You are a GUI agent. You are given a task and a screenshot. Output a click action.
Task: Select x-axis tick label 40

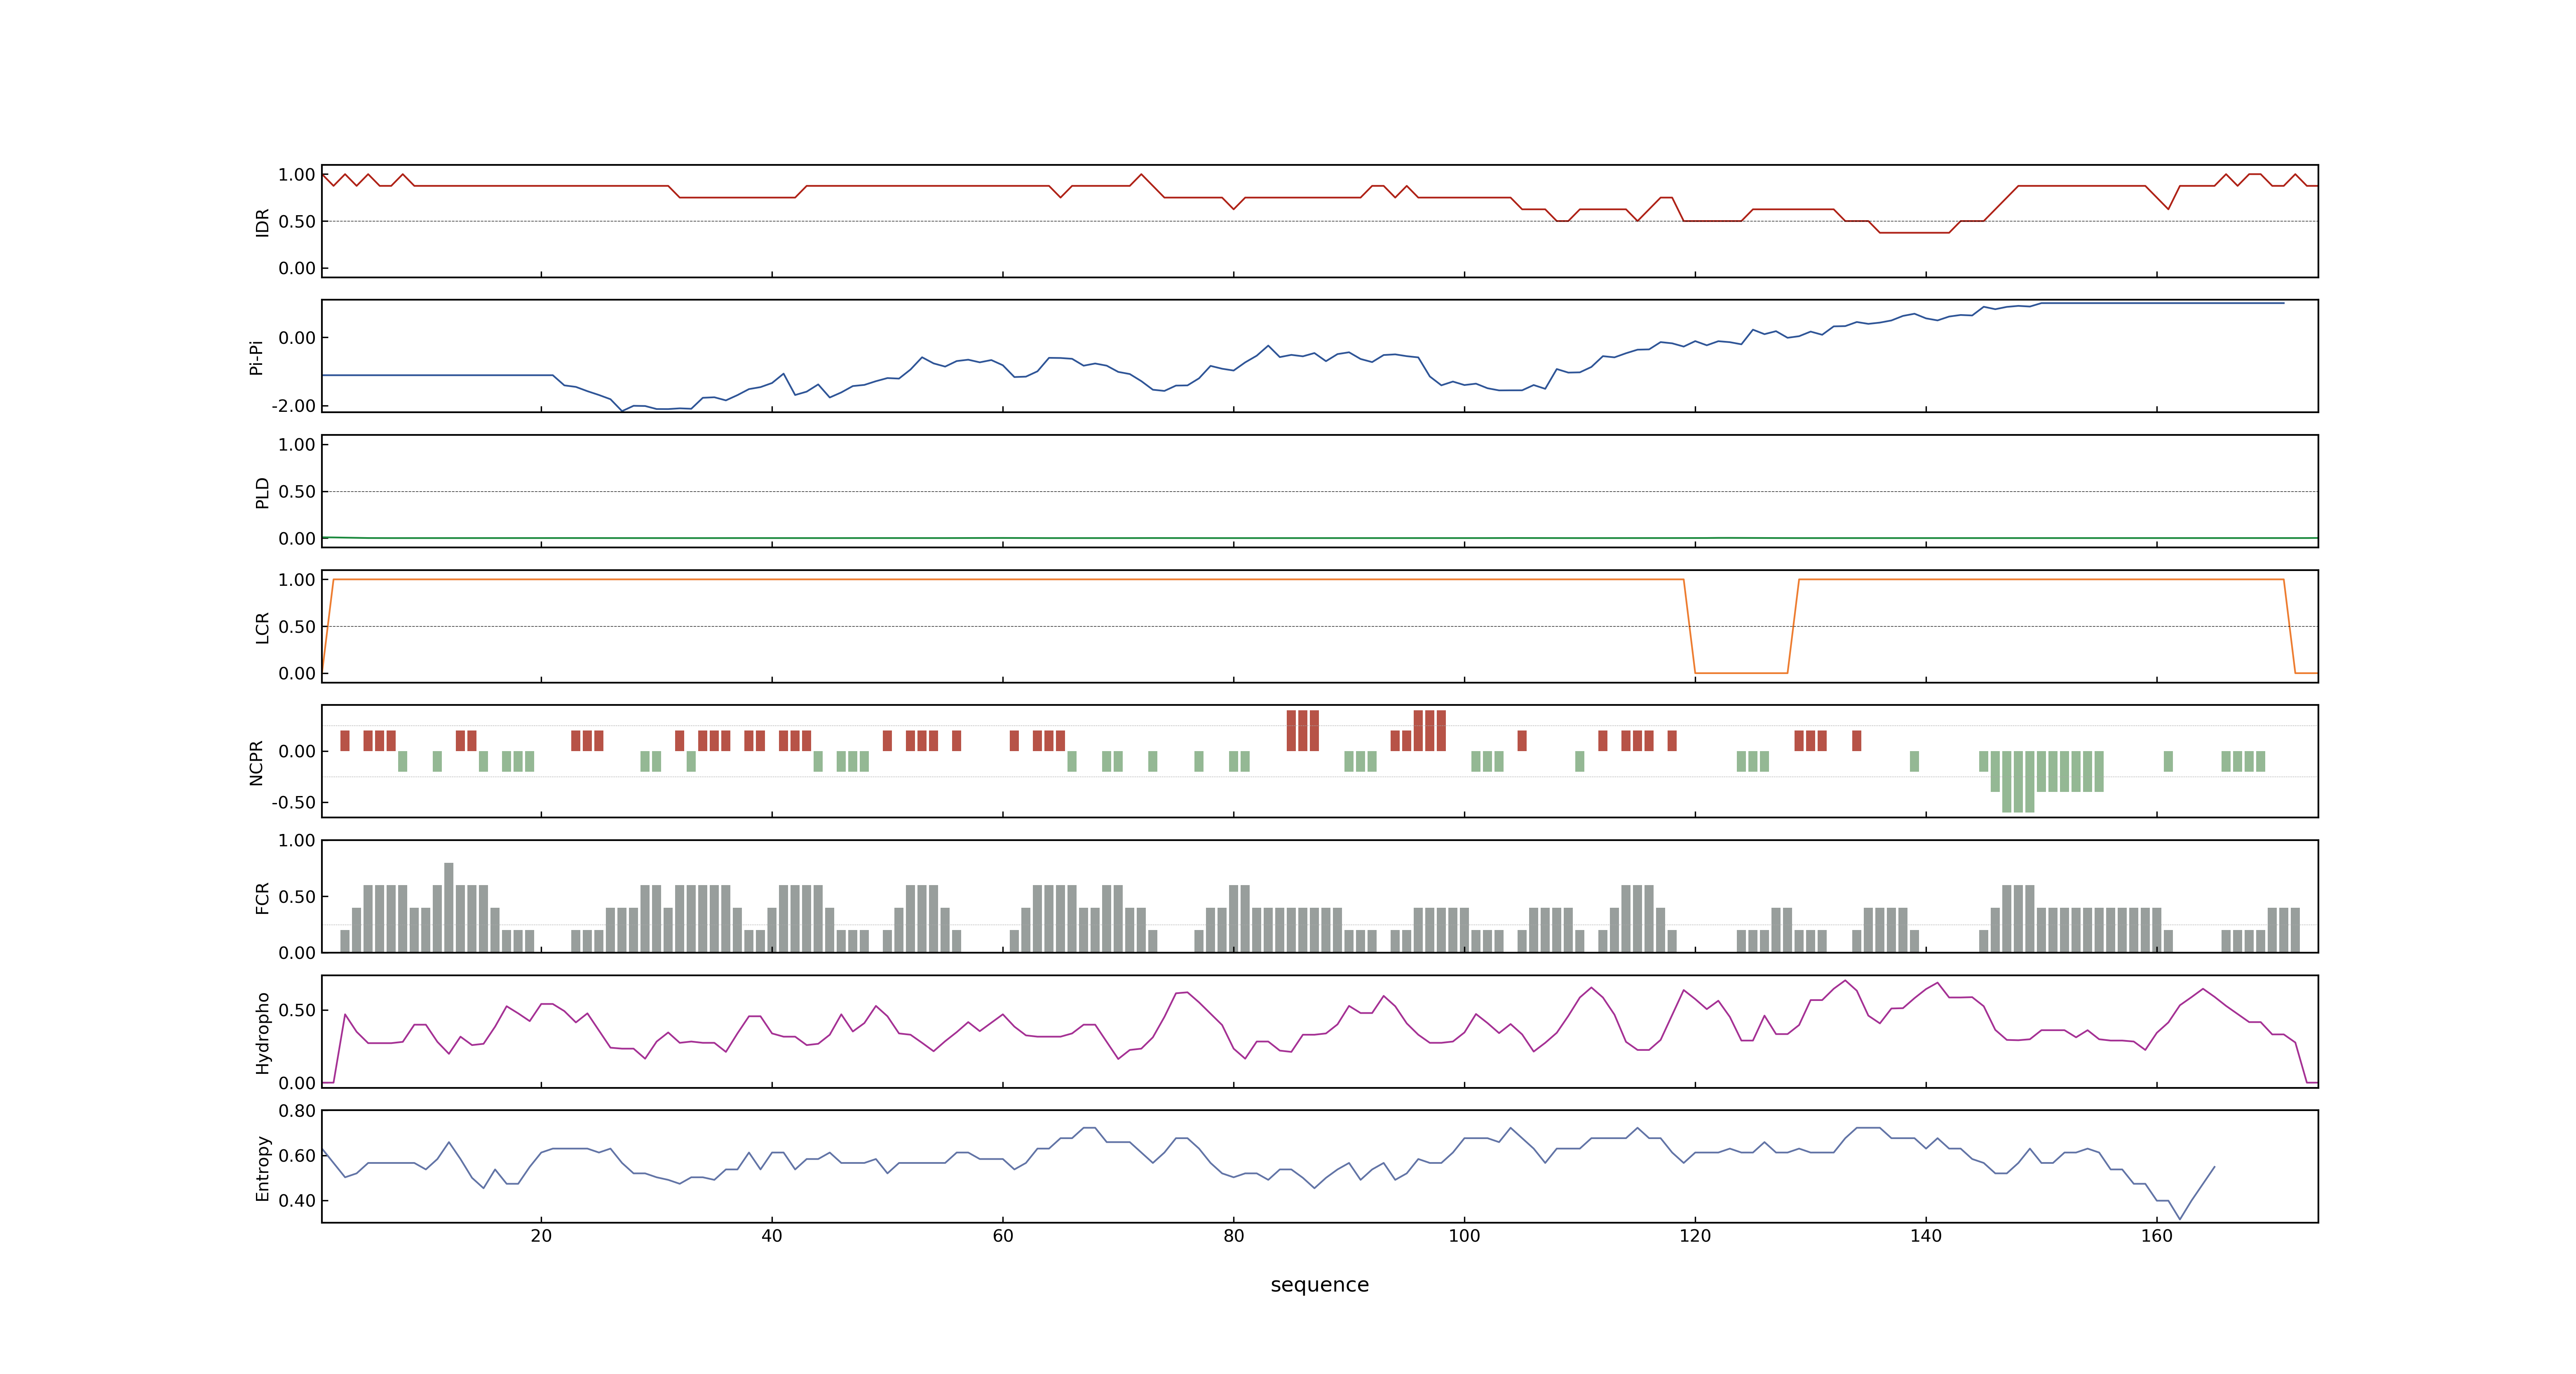pyautogui.click(x=772, y=1235)
